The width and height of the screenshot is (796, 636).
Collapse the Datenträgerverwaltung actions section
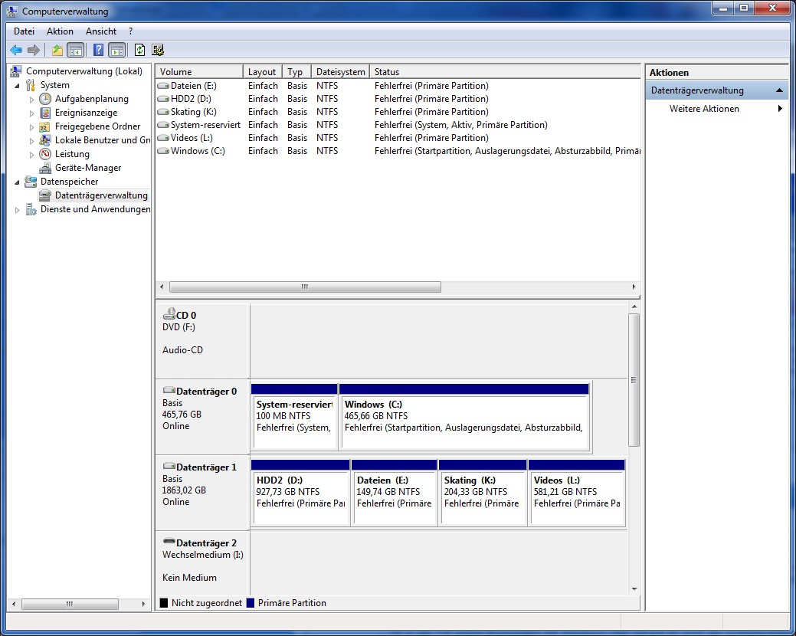(779, 90)
